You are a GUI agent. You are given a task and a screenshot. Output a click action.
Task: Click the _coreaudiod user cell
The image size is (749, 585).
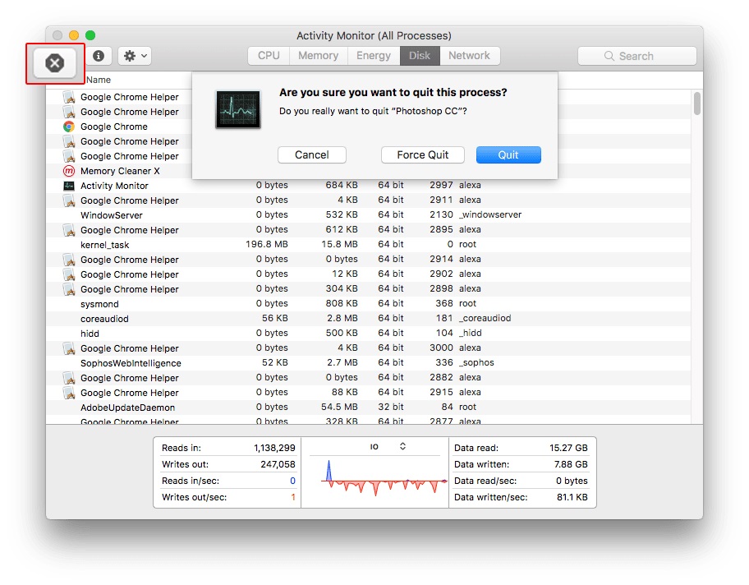pos(485,318)
